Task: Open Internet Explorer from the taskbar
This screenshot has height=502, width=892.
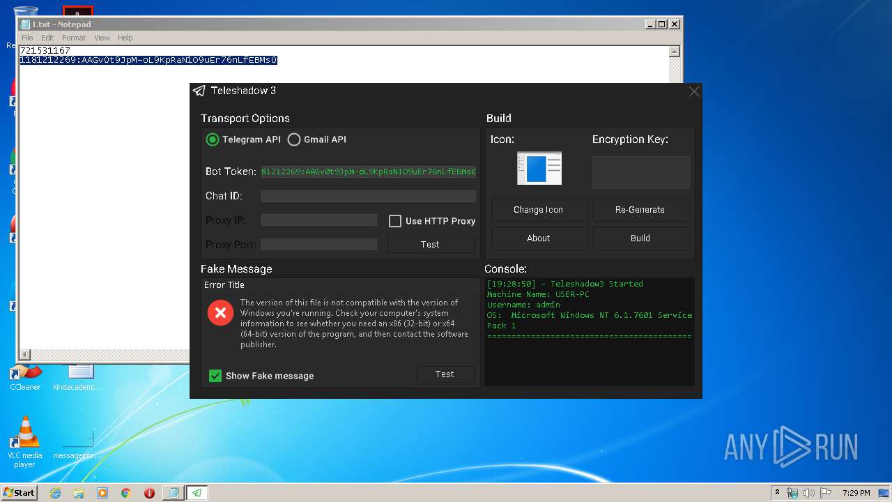Action: point(56,493)
